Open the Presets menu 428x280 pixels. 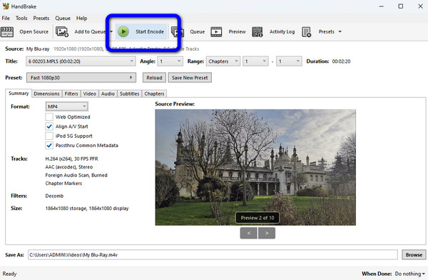pyautogui.click(x=41, y=19)
